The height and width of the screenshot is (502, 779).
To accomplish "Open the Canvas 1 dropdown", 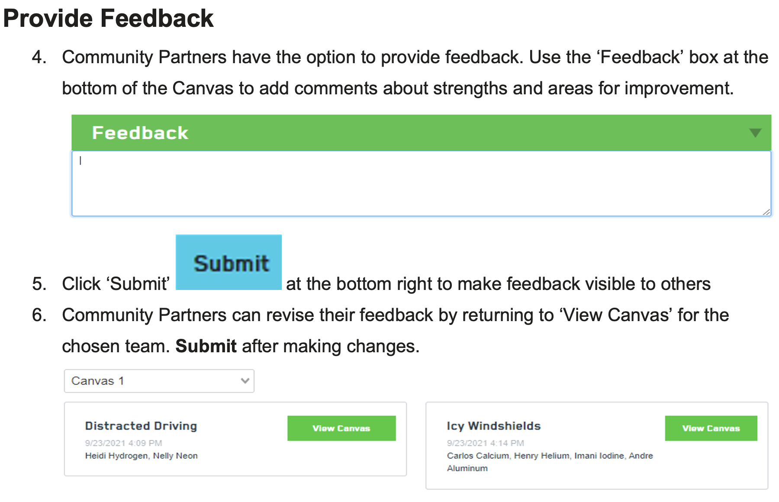I will pyautogui.click(x=159, y=381).
